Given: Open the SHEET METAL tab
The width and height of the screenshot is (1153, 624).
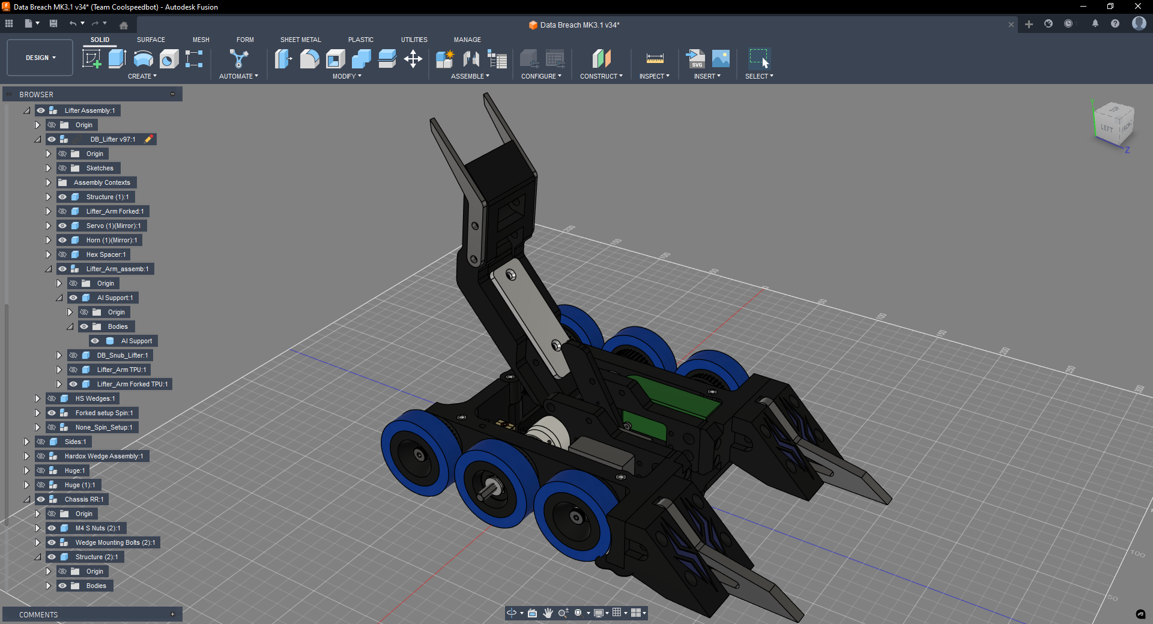Looking at the screenshot, I should click(x=301, y=40).
